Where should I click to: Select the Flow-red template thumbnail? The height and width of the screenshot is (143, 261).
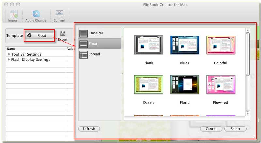(x=221, y=84)
